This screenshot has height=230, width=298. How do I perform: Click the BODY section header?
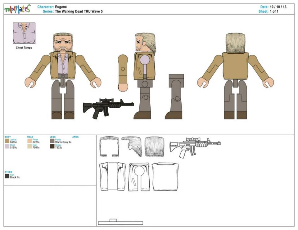coord(8,137)
